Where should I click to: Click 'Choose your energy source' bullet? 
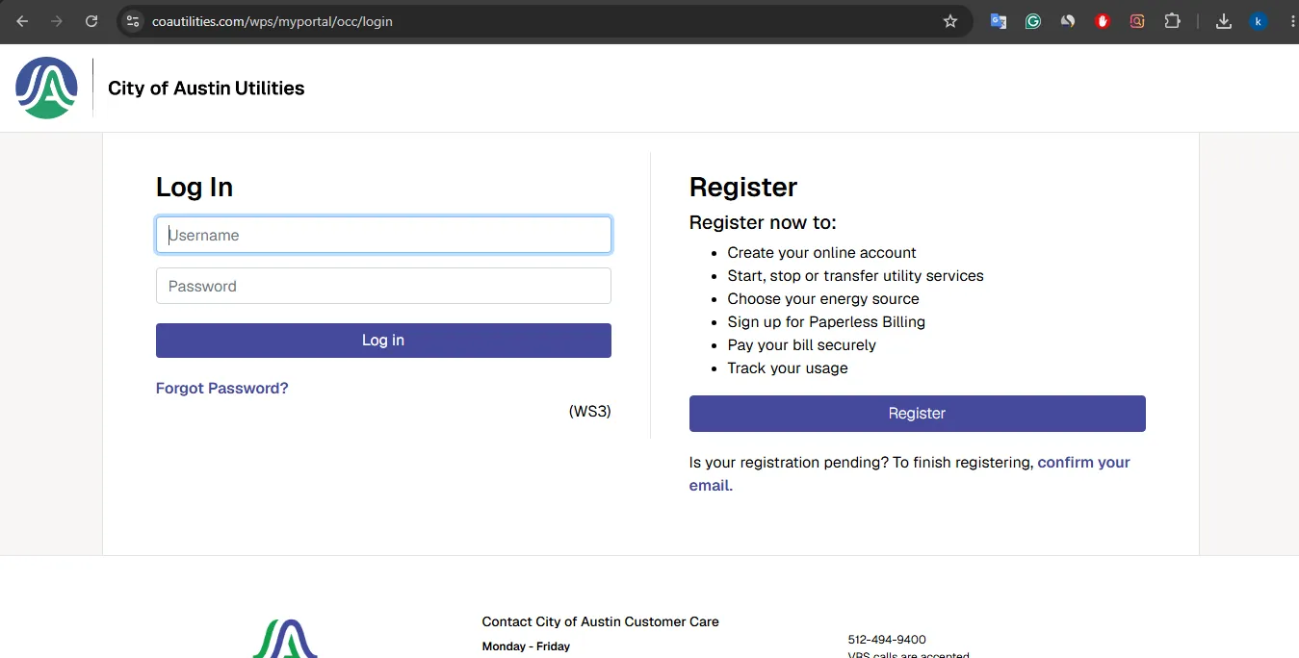point(823,299)
